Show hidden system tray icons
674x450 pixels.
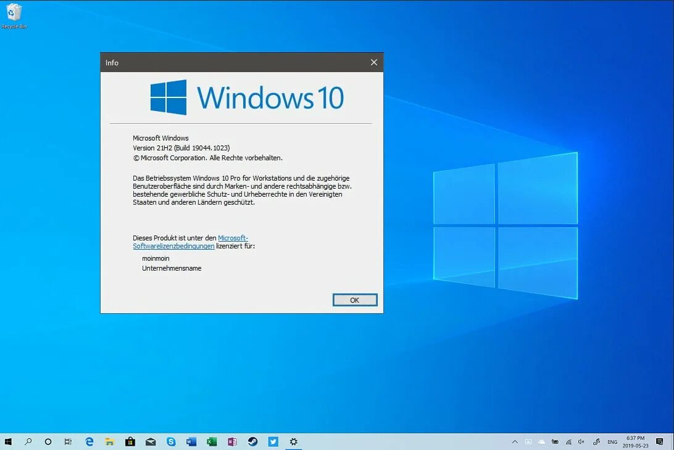pyautogui.click(x=515, y=441)
